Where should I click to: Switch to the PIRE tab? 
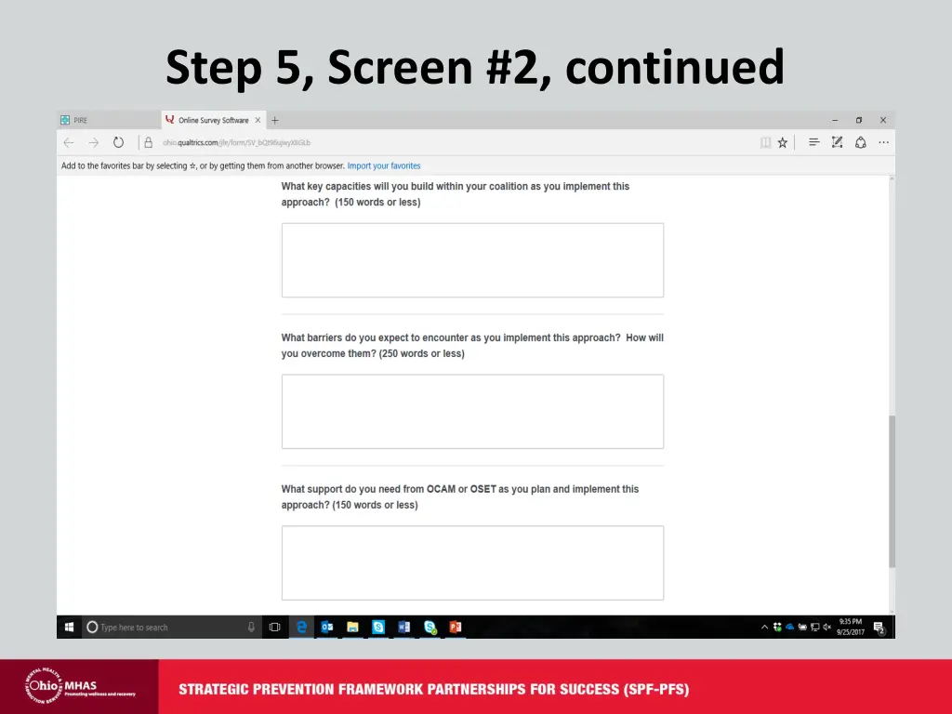110,120
